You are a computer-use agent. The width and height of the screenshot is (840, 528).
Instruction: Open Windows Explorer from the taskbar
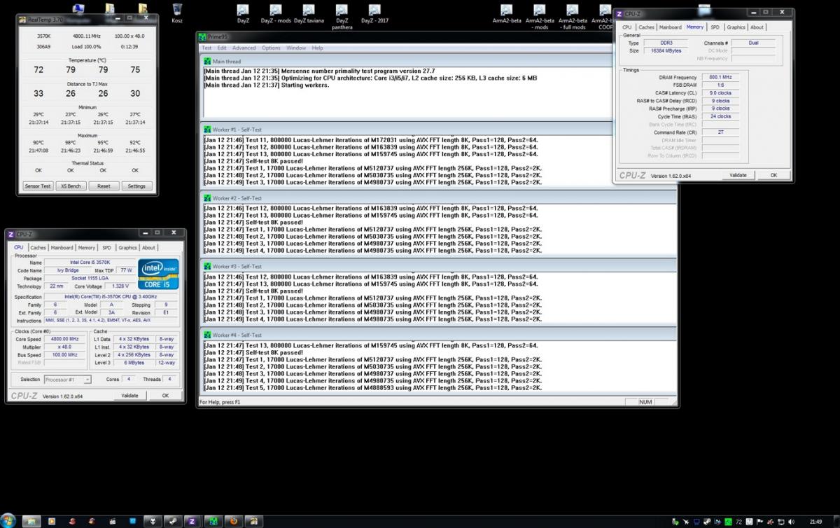31,521
